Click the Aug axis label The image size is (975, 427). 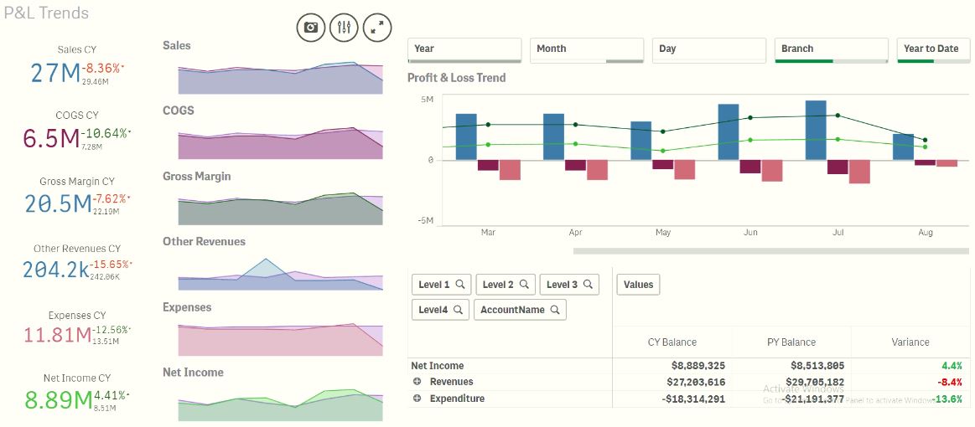click(926, 233)
